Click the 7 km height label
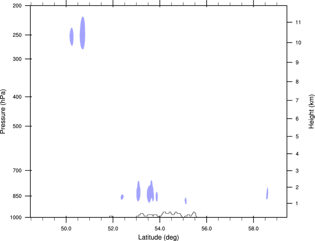This screenshot has width=315, height=241. click(x=297, y=100)
